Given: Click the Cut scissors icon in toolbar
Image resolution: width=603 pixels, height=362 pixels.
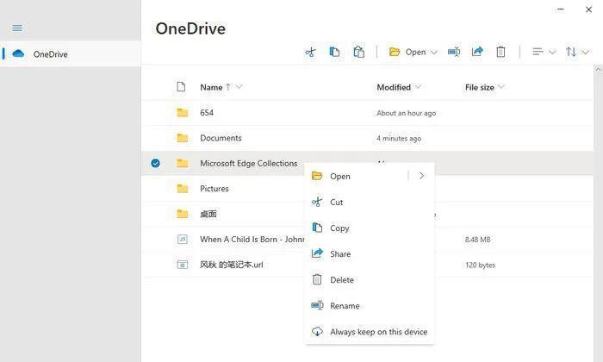Looking at the screenshot, I should coord(311,52).
